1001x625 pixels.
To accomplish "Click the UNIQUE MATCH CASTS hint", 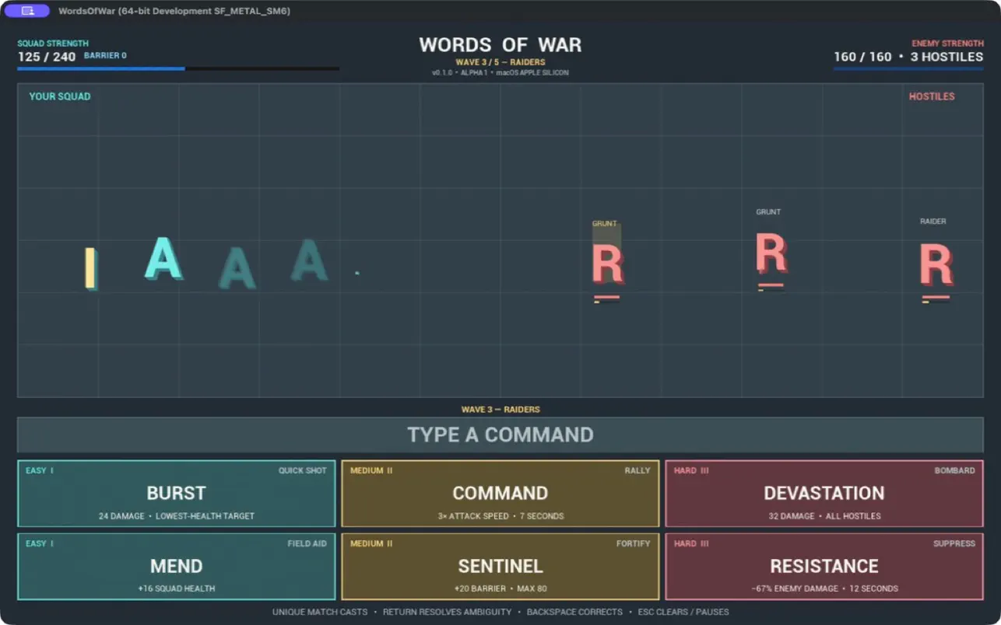I will click(x=320, y=612).
